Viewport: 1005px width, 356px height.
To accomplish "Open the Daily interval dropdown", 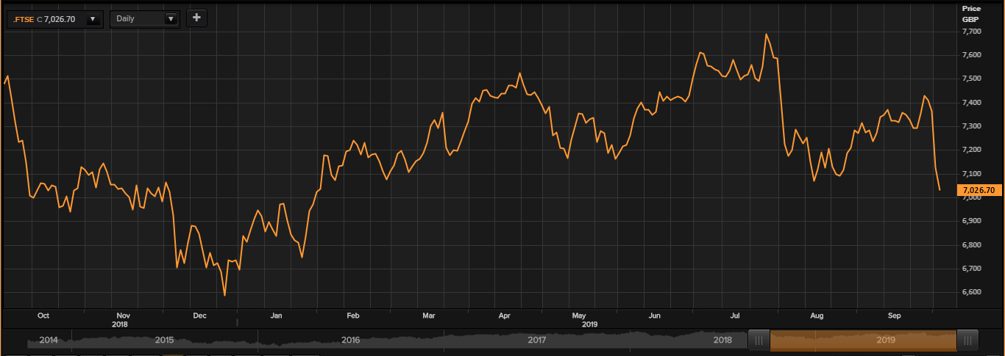I will [x=145, y=18].
